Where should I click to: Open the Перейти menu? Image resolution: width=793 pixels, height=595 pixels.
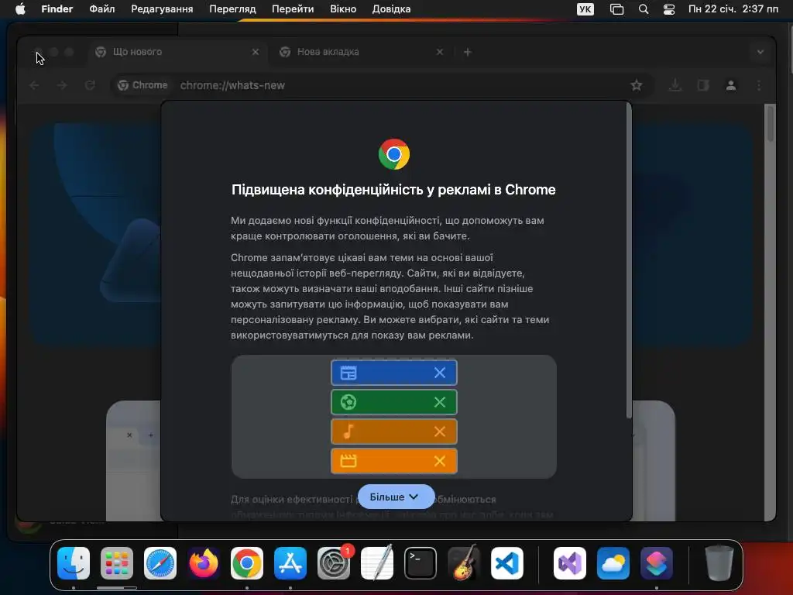pos(292,9)
